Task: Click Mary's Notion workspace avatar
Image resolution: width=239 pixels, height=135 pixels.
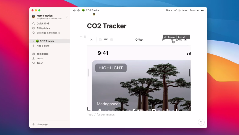Action: 33,17
